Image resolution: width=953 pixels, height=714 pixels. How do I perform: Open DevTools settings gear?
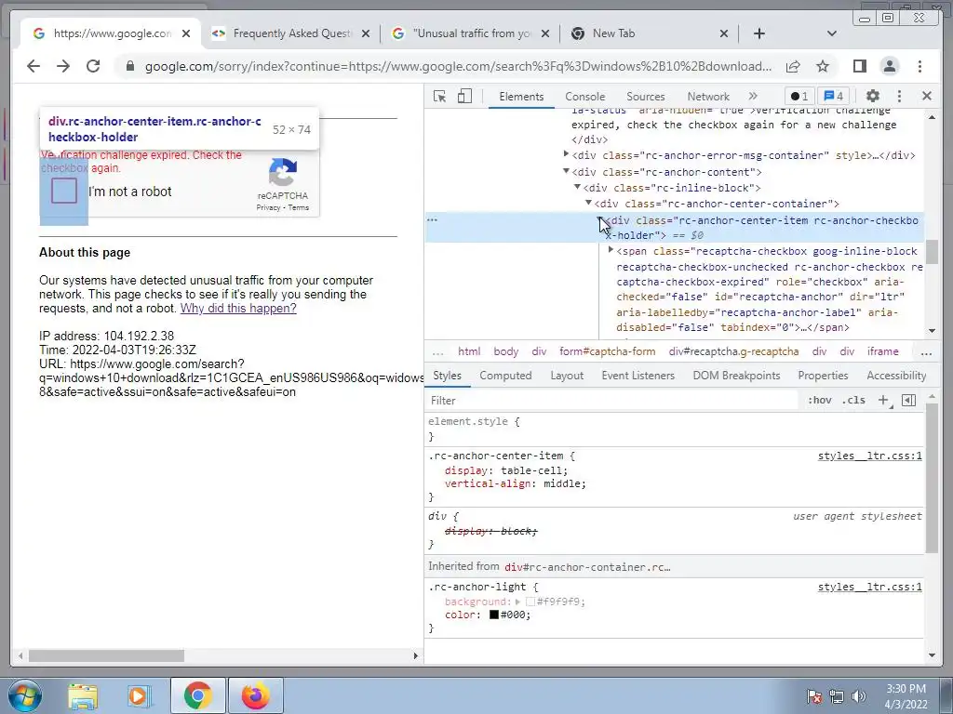pyautogui.click(x=873, y=96)
